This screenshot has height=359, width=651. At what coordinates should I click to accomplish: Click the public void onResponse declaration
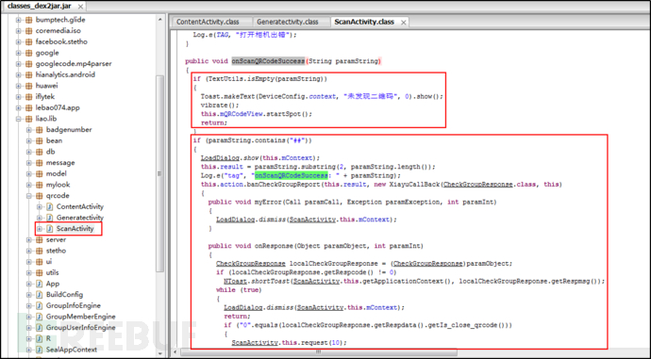[315, 246]
